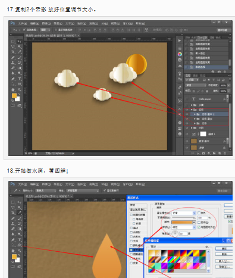Choose the Hand tool in upper Photoshop window
Screen dimensions: 235x278
[x=13, y=89]
